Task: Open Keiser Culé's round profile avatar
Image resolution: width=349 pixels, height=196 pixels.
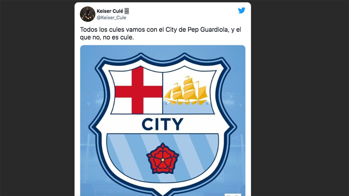Action: coord(88,14)
